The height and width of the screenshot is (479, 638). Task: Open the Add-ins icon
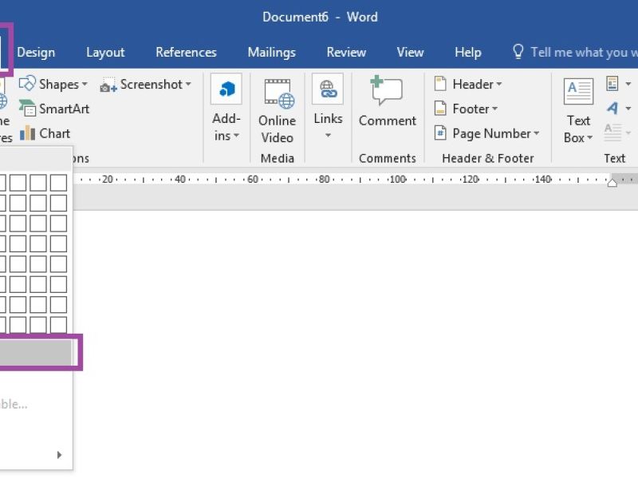tap(226, 89)
